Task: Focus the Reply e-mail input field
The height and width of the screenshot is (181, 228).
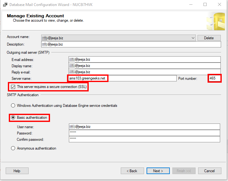Action: pos(145,72)
